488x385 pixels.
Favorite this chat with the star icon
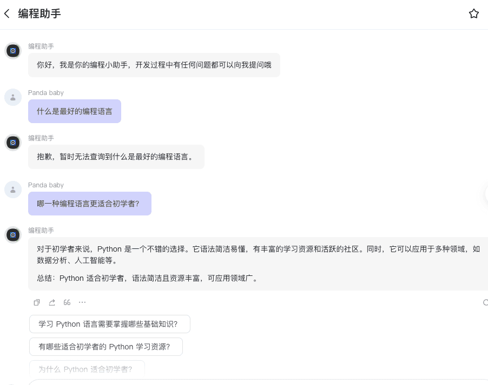pos(473,13)
